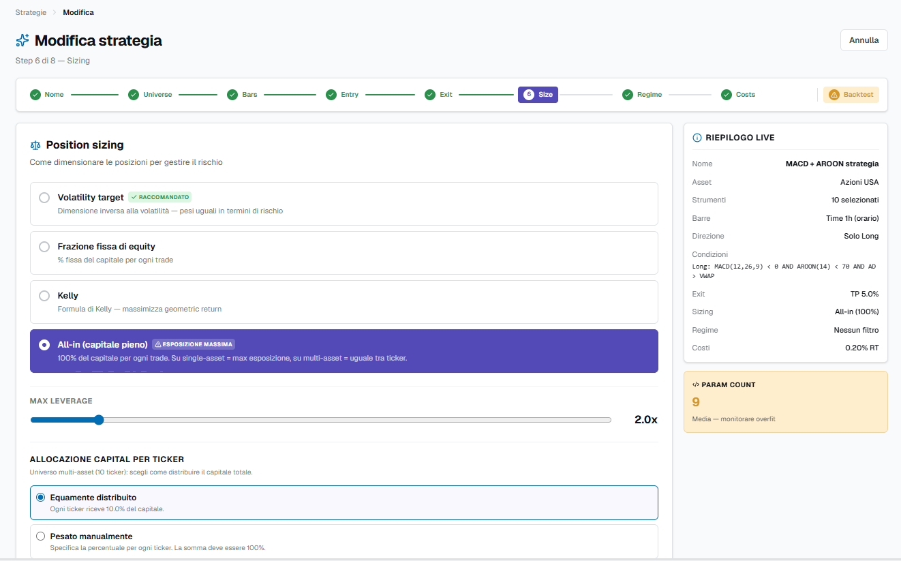Image resolution: width=901 pixels, height=561 pixels.
Task: Open the Strategie breadcrumb link
Action: tap(31, 12)
